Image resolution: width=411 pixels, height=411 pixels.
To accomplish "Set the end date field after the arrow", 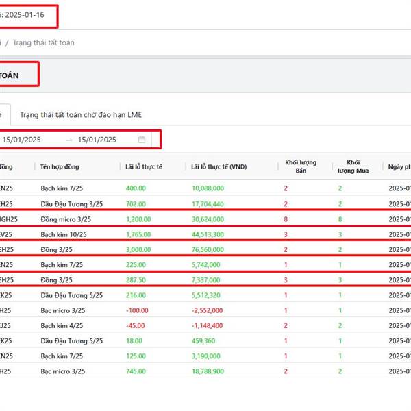I will 97,140.
